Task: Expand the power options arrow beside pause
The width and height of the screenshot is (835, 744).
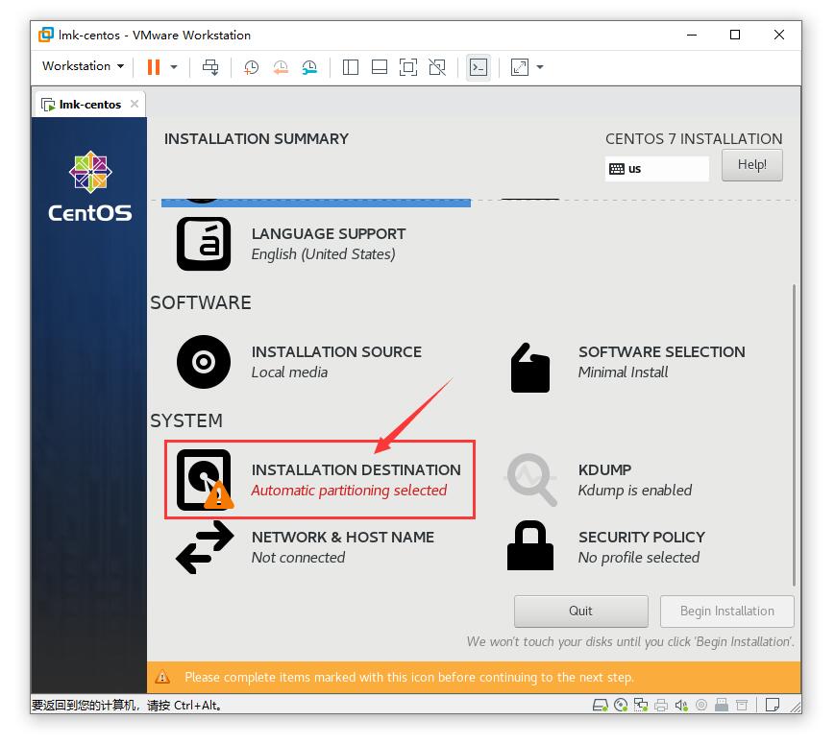Action: click(x=174, y=67)
